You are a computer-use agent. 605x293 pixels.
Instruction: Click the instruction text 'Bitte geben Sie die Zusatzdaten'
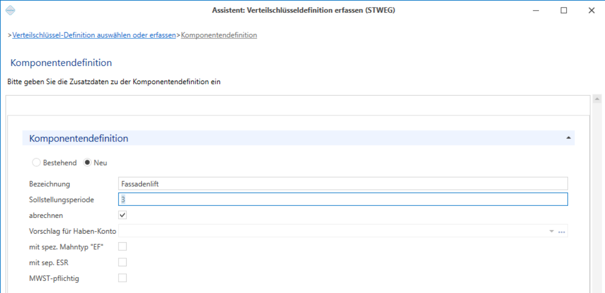(114, 82)
